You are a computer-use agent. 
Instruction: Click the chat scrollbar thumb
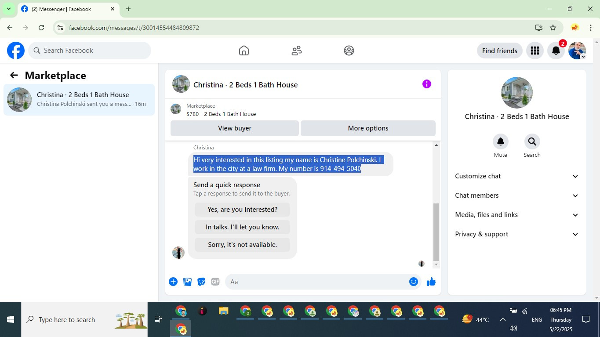click(x=436, y=232)
